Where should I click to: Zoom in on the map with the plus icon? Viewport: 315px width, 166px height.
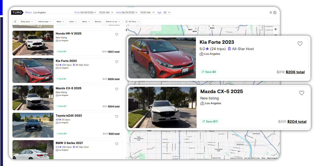pyautogui.click(x=275, y=29)
